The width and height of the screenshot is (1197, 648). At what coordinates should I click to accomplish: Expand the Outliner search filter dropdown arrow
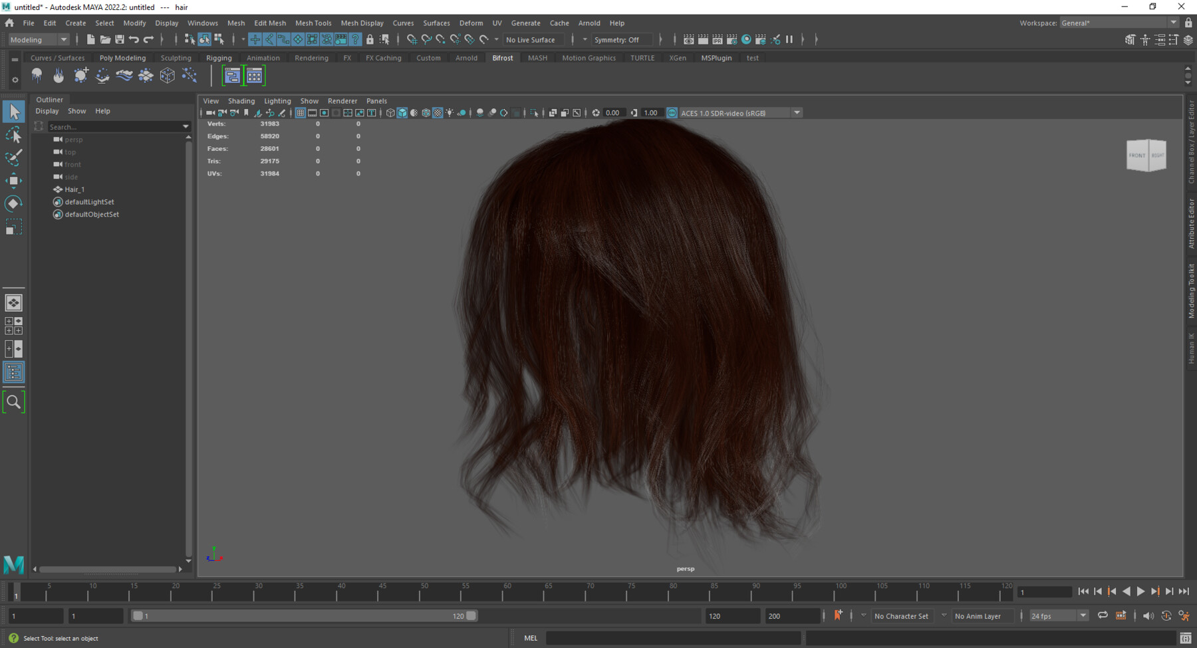186,126
